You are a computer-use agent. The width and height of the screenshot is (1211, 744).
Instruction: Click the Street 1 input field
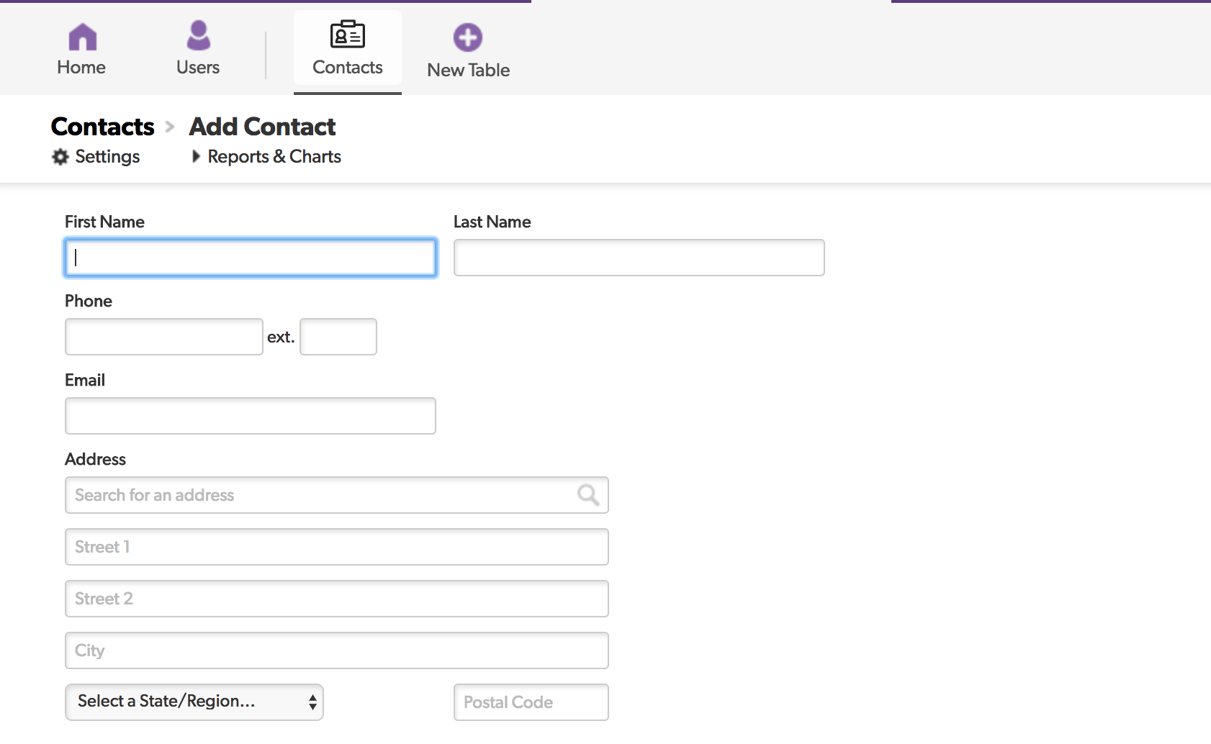point(337,547)
